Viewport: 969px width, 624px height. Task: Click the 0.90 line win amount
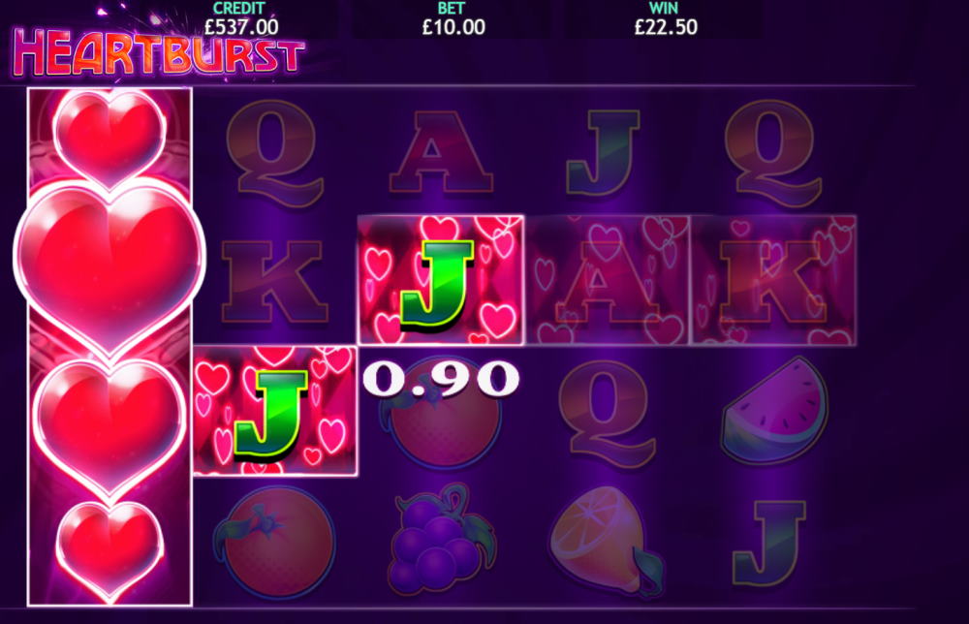pyautogui.click(x=441, y=378)
